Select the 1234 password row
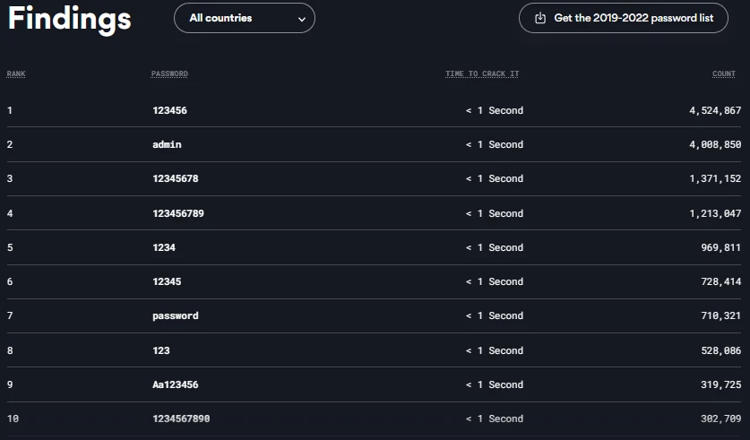Viewport: 750px width, 440px height. [164, 247]
